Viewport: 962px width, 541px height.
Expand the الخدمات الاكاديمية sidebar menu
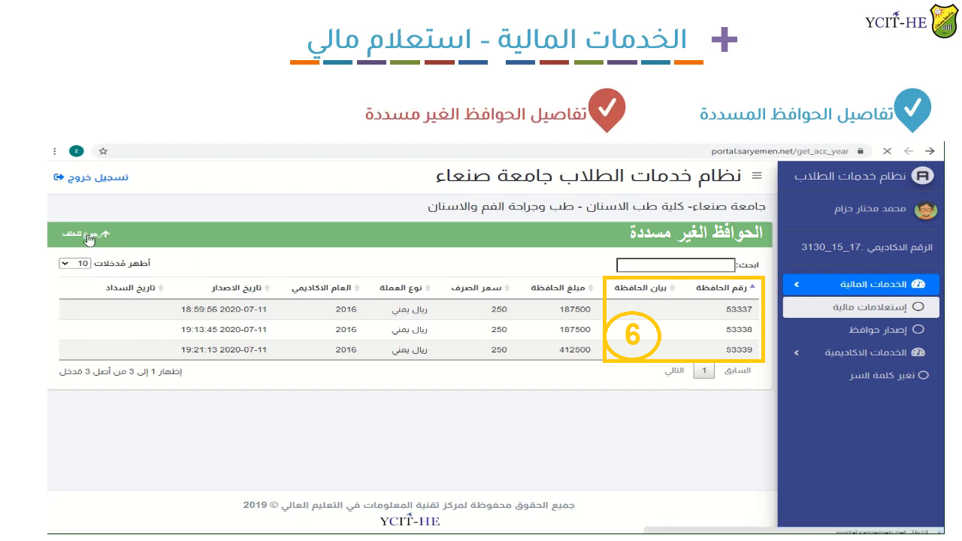pyautogui.click(x=797, y=352)
